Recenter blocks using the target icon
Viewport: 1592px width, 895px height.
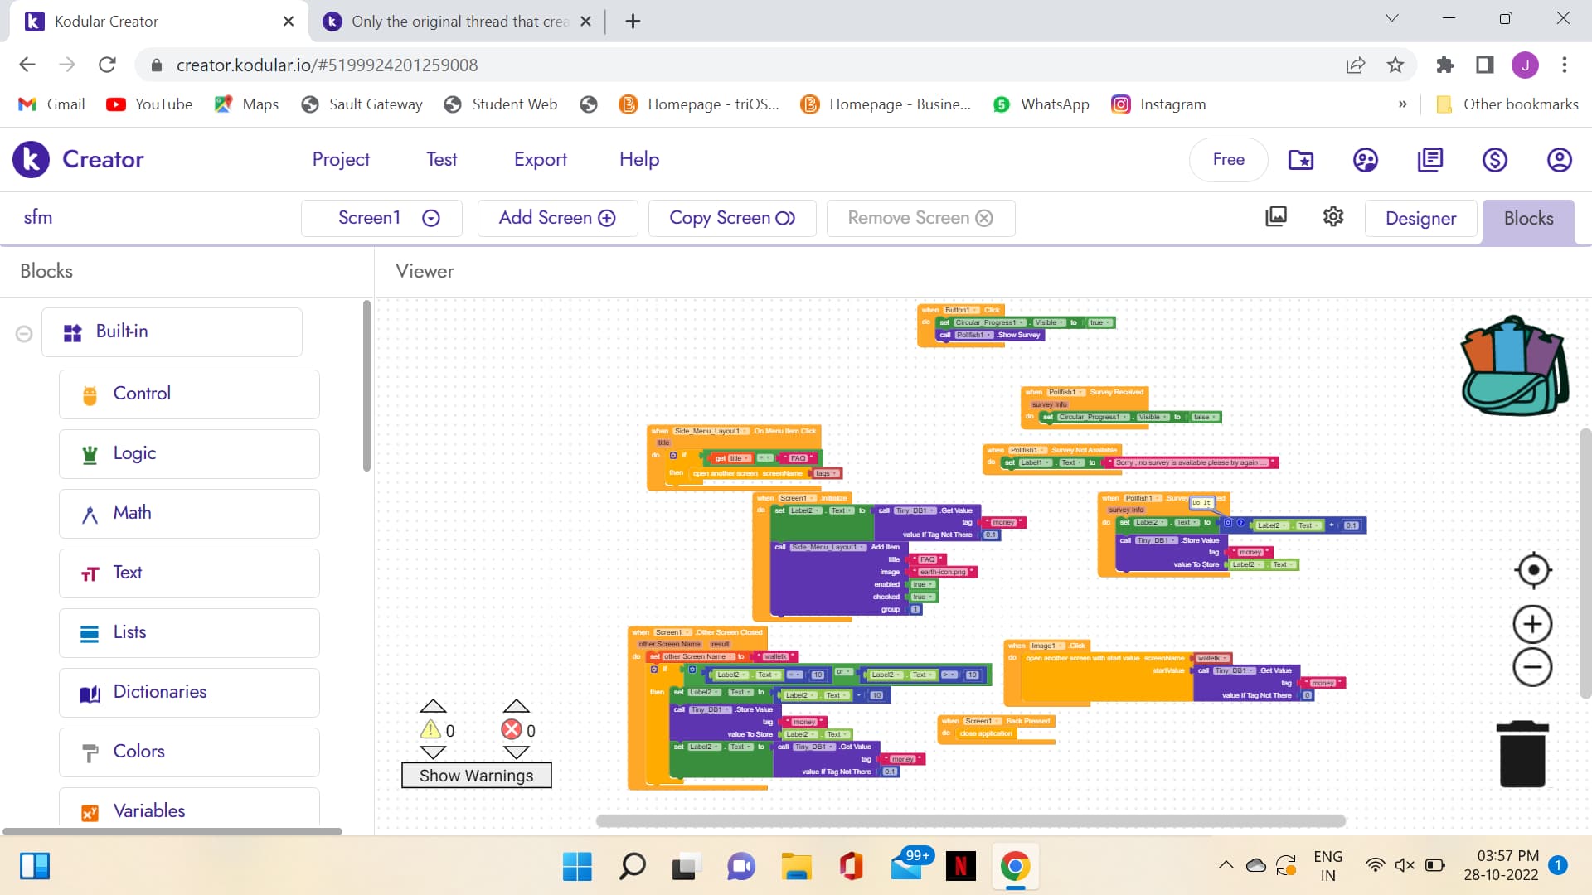click(x=1532, y=570)
